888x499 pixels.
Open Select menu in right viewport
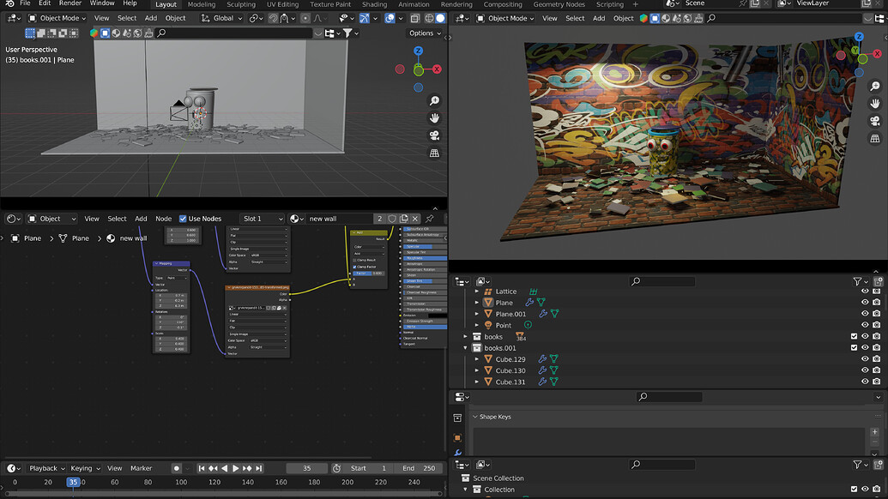(575, 18)
